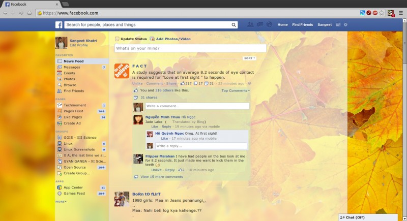
Task: Click Find Friends in top bar
Action: pos(302,24)
